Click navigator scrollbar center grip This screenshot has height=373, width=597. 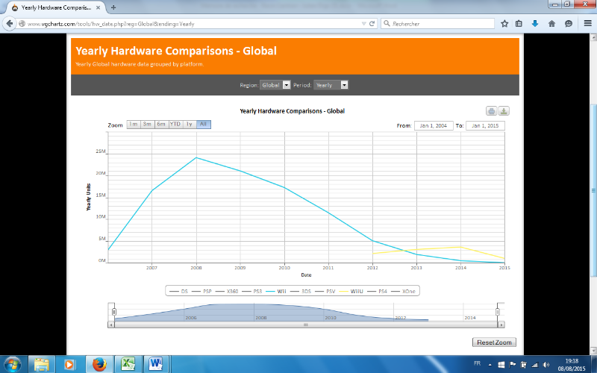coord(305,325)
